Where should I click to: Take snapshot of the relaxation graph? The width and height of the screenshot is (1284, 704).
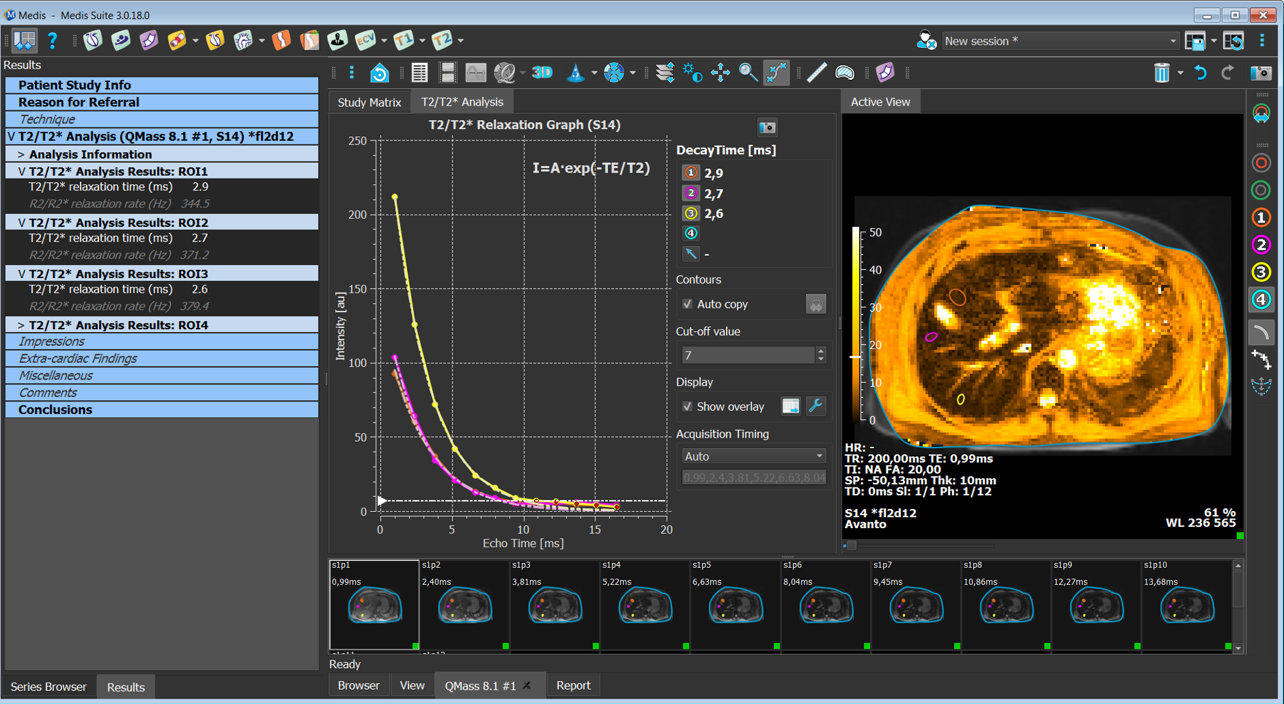coord(767,127)
